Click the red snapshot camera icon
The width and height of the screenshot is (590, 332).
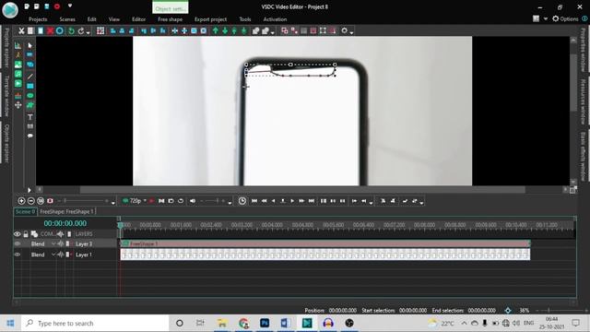click(x=50, y=201)
